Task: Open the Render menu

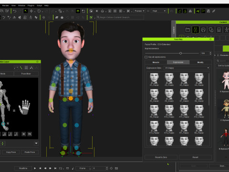Action: [x=5, y=5]
